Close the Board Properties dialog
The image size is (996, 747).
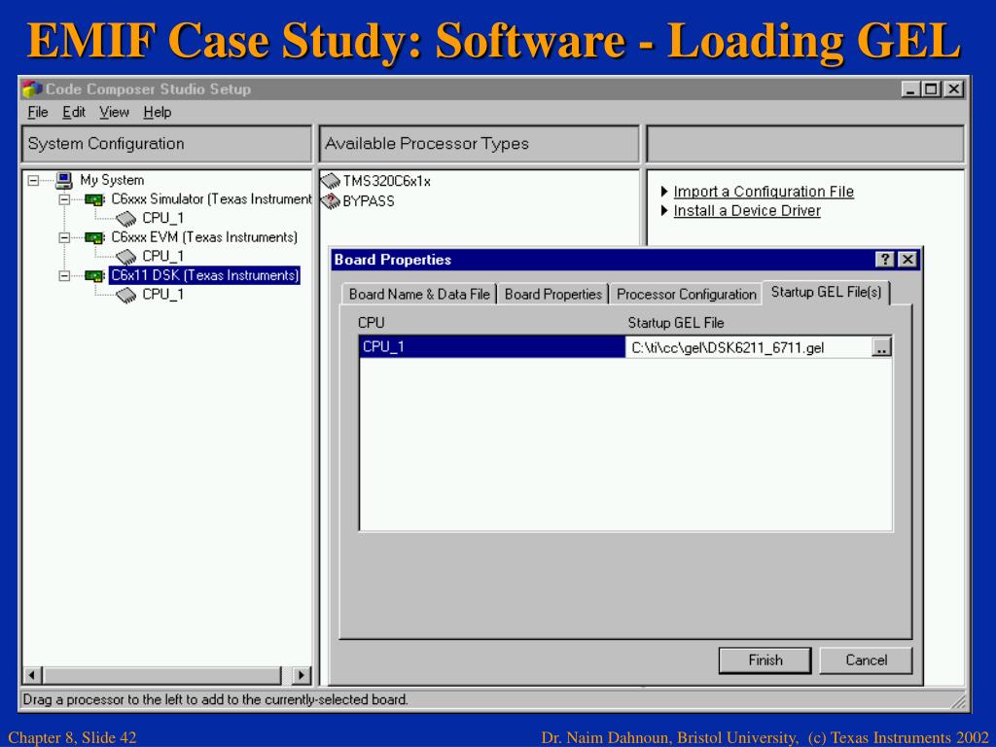[x=908, y=259]
